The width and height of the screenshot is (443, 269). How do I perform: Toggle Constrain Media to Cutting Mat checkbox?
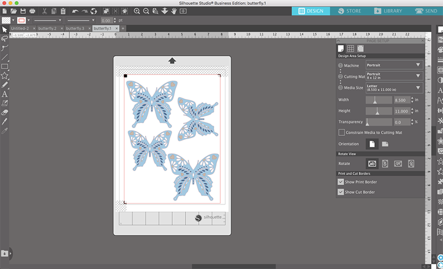pyautogui.click(x=341, y=133)
